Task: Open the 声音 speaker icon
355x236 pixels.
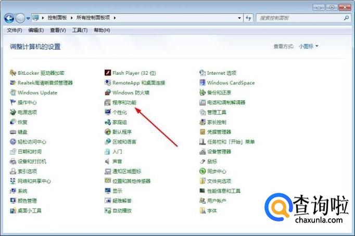Action: pos(108,161)
